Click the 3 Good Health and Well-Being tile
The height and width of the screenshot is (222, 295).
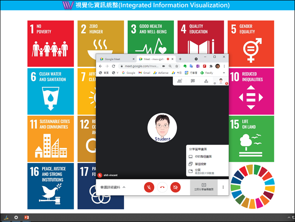tap(151, 37)
